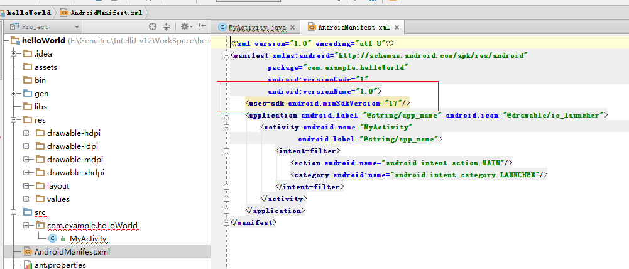
Task: Click the minSdkVersion "17" value in editor
Action: (x=395, y=103)
